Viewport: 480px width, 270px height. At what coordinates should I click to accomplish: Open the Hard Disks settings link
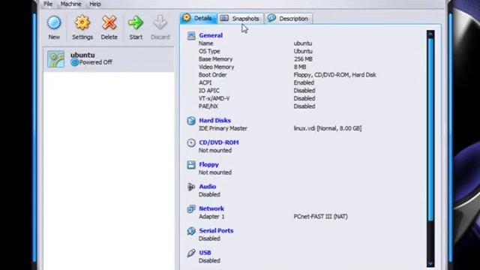click(215, 121)
